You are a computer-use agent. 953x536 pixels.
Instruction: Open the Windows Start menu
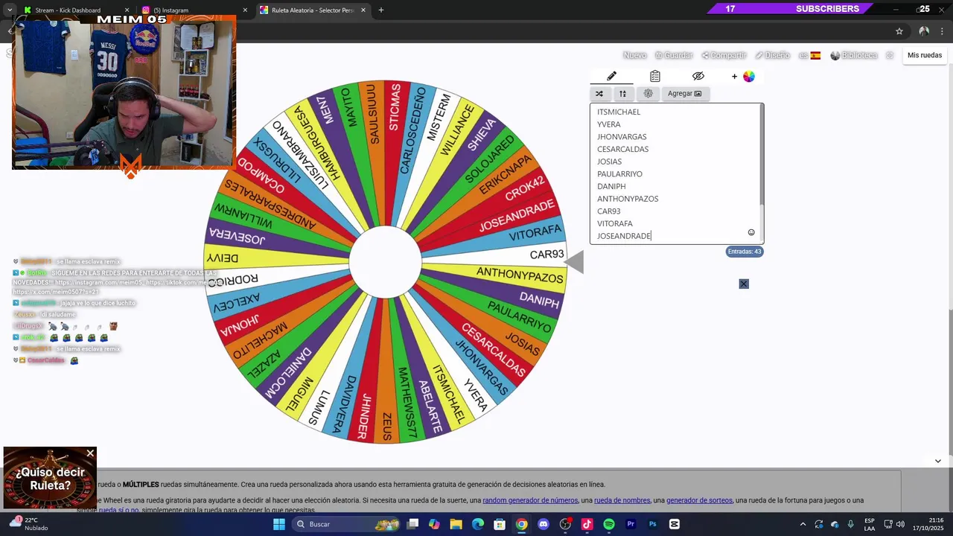[279, 524]
